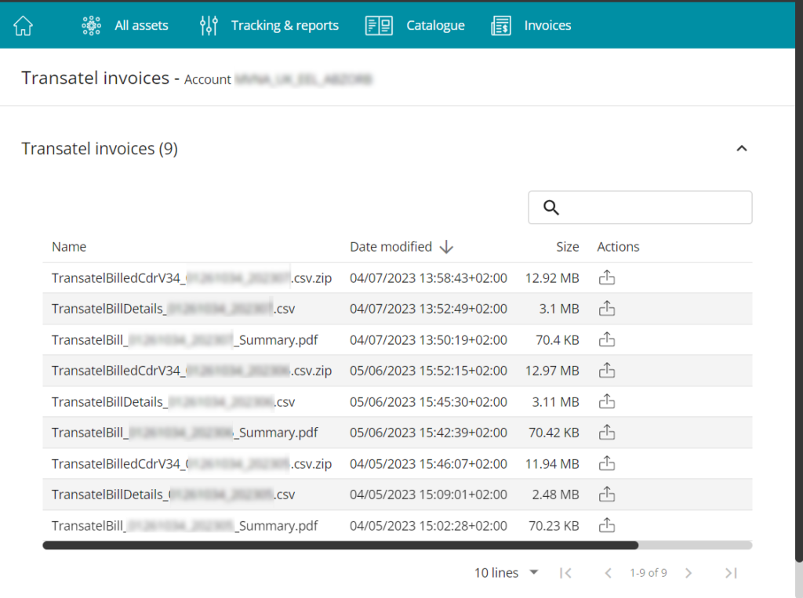Open the All assets section icon
Viewport: 803px width, 598px height.
pyautogui.click(x=91, y=24)
